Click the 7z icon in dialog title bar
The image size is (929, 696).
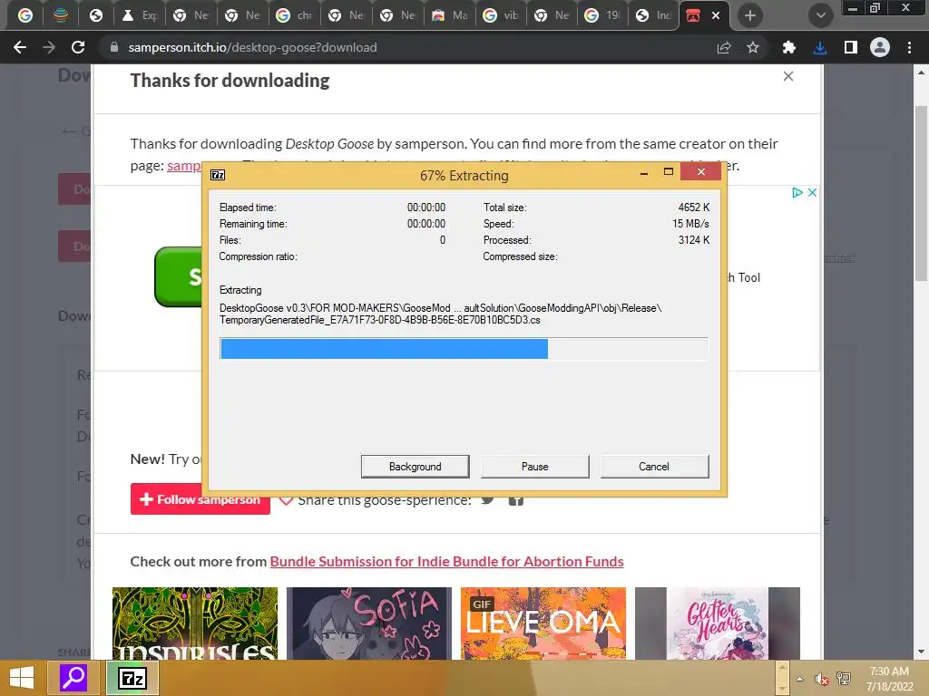pos(218,175)
